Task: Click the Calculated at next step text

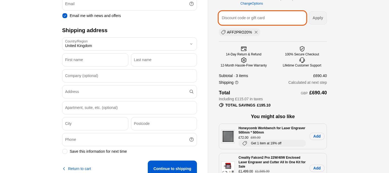Action: pos(307,82)
